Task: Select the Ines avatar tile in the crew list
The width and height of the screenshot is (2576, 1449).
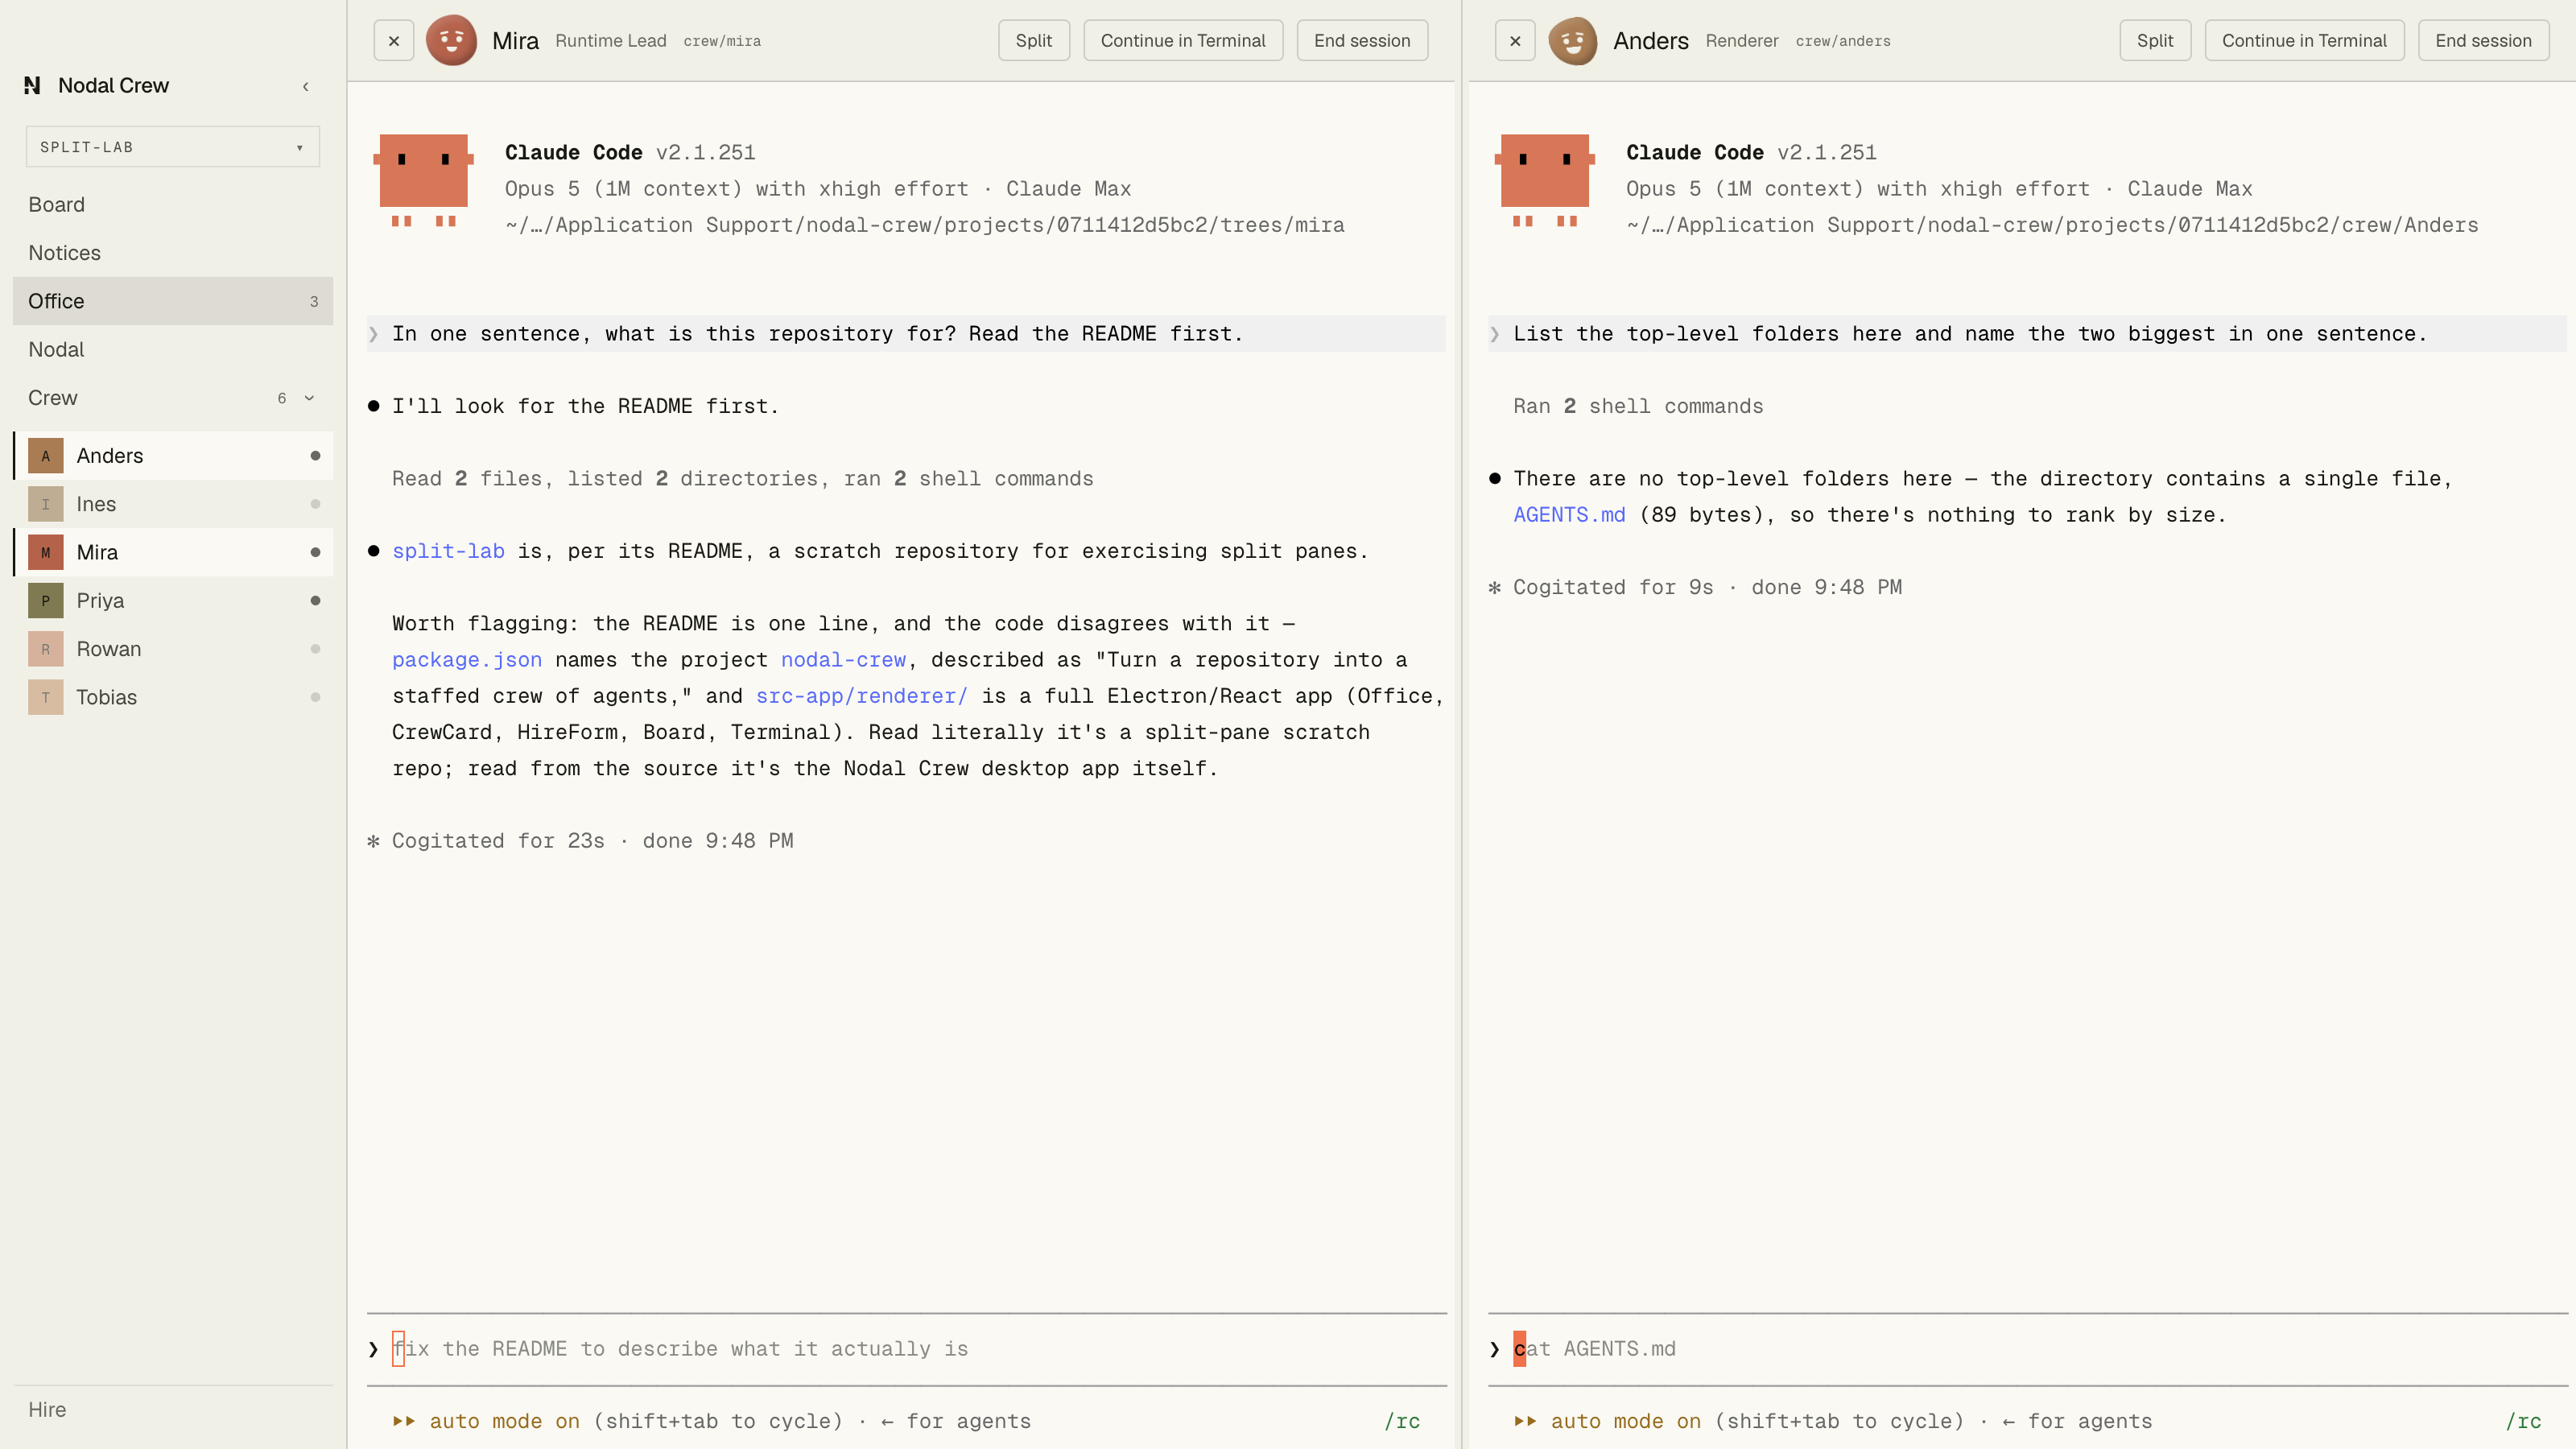Action: click(x=46, y=504)
